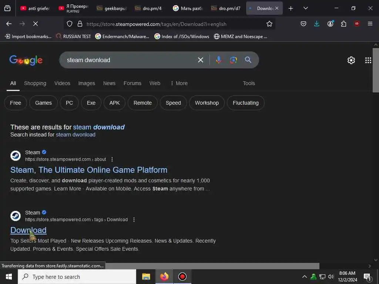Open the Firefox downloads panel
The width and height of the screenshot is (379, 284).
317,24
